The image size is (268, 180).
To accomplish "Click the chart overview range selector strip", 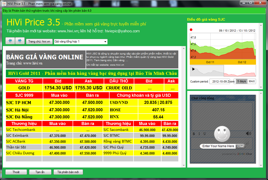I will point(223,71).
